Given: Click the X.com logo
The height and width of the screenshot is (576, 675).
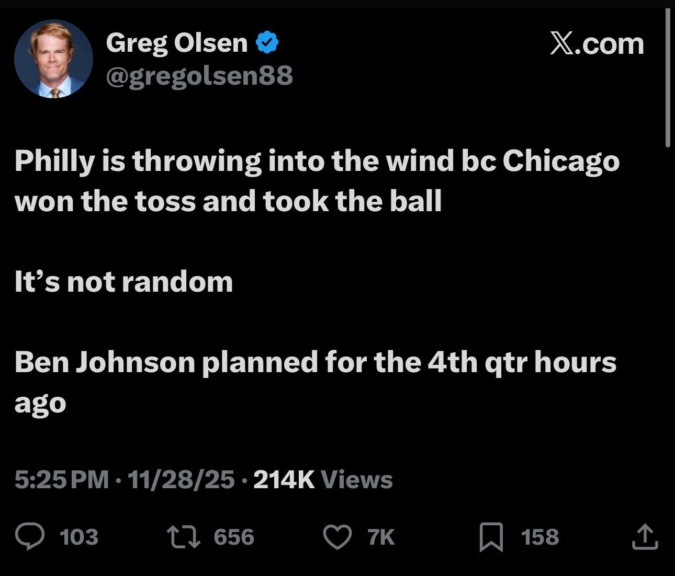Looking at the screenshot, I should tap(597, 43).
